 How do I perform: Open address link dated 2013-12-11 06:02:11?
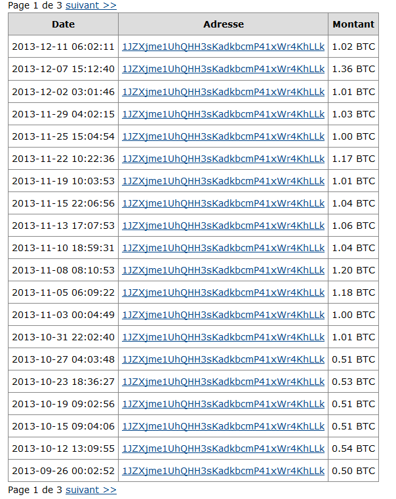[224, 47]
